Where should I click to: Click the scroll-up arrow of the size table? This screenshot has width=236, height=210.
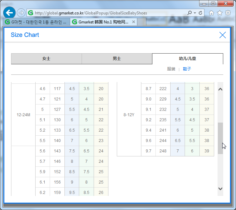220,89
